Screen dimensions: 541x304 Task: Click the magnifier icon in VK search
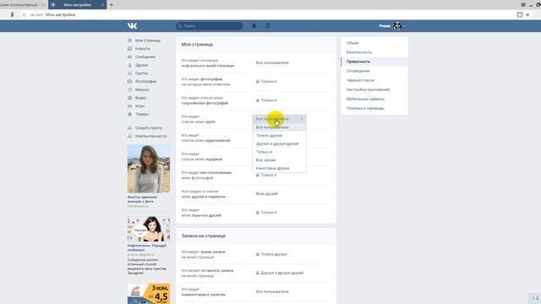(180, 26)
